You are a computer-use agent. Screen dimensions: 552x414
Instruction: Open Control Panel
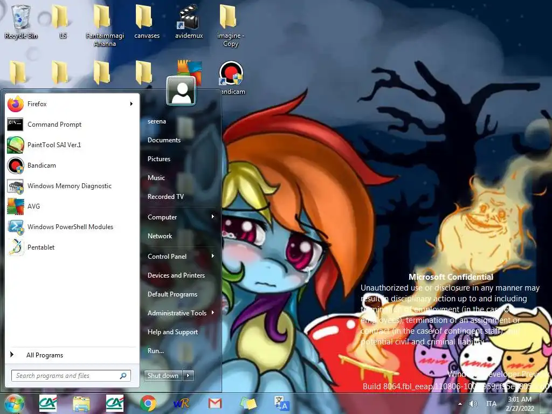167,257
